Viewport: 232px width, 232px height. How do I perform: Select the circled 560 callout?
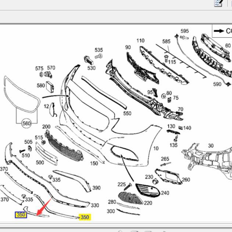point(26,124)
